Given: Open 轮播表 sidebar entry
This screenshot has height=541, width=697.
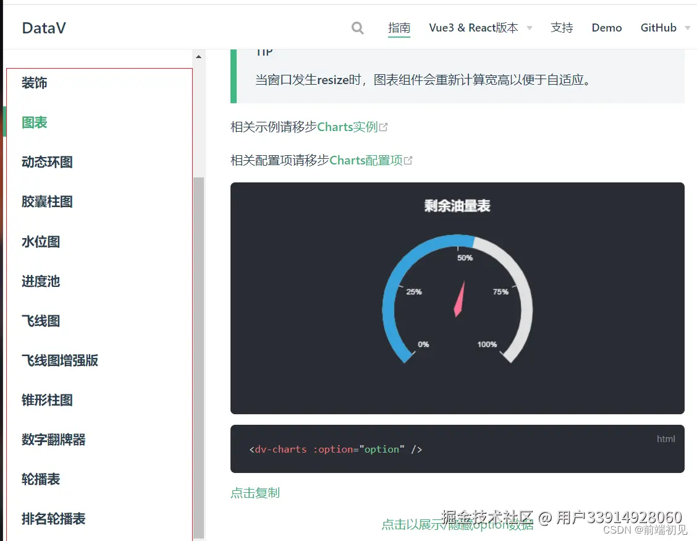Looking at the screenshot, I should pos(41,479).
